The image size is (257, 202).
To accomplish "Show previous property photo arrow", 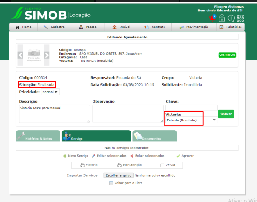I will (x=21, y=55).
